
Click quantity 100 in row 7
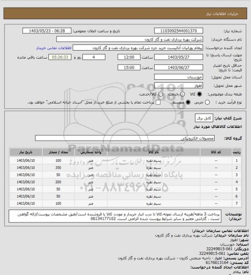58,203
